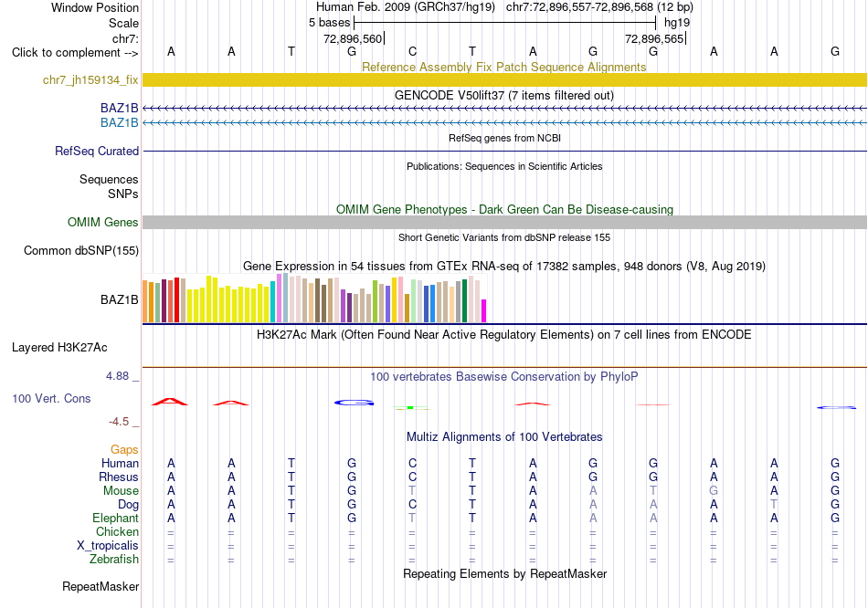Viewport: 868px width, 608px height.
Task: Click the Dog species label
Action: pos(128,504)
